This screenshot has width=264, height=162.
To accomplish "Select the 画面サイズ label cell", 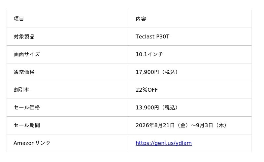I will click(68, 54).
